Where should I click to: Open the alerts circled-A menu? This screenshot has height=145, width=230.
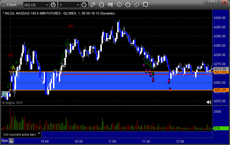128,5
